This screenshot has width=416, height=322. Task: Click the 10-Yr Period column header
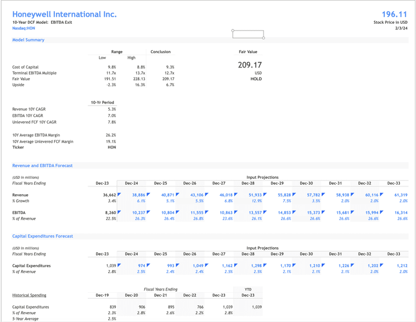[x=103, y=103]
